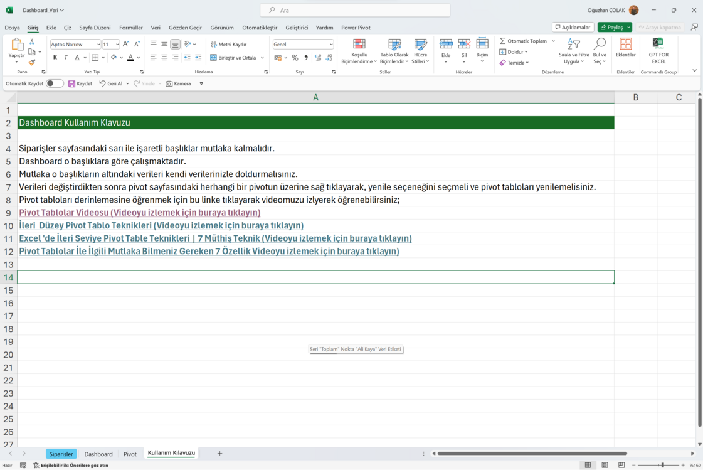Screen dimensions: 703x470
Task: Click the Format Painter brush icon
Action: click(32, 62)
